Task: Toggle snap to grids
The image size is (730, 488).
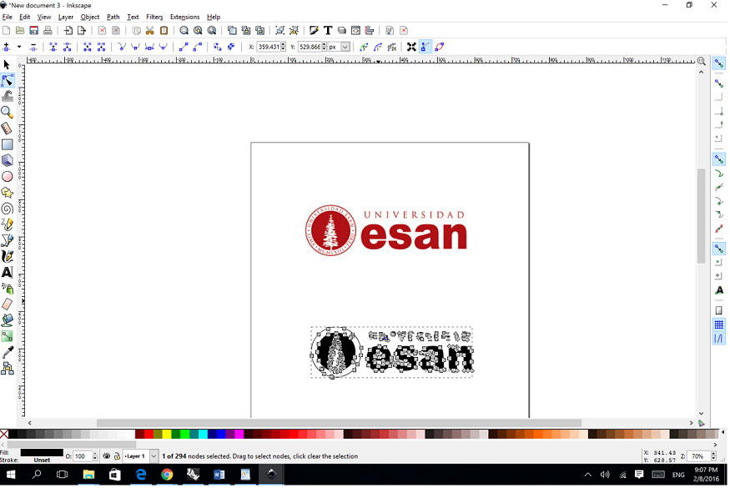Action: coord(719,324)
